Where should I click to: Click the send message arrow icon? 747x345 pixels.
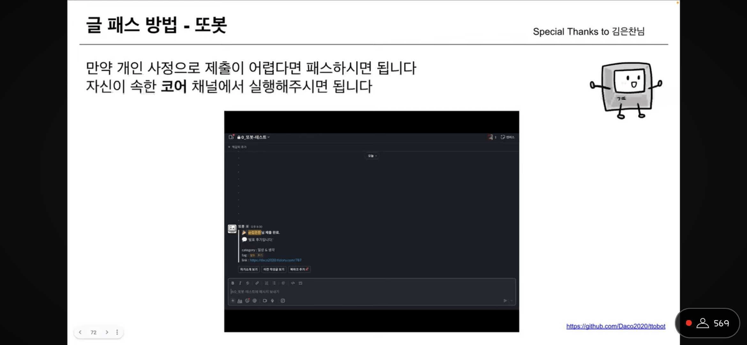click(505, 301)
